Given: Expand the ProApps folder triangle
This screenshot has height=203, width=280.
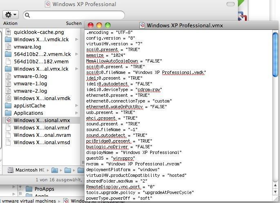Looking at the screenshot, I should coord(14,187).
